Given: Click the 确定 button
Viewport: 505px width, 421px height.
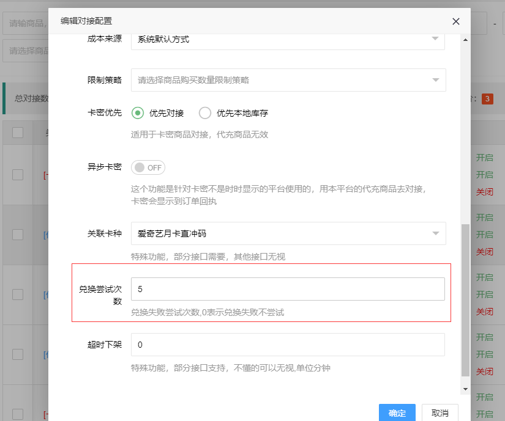Looking at the screenshot, I should tap(397, 412).
